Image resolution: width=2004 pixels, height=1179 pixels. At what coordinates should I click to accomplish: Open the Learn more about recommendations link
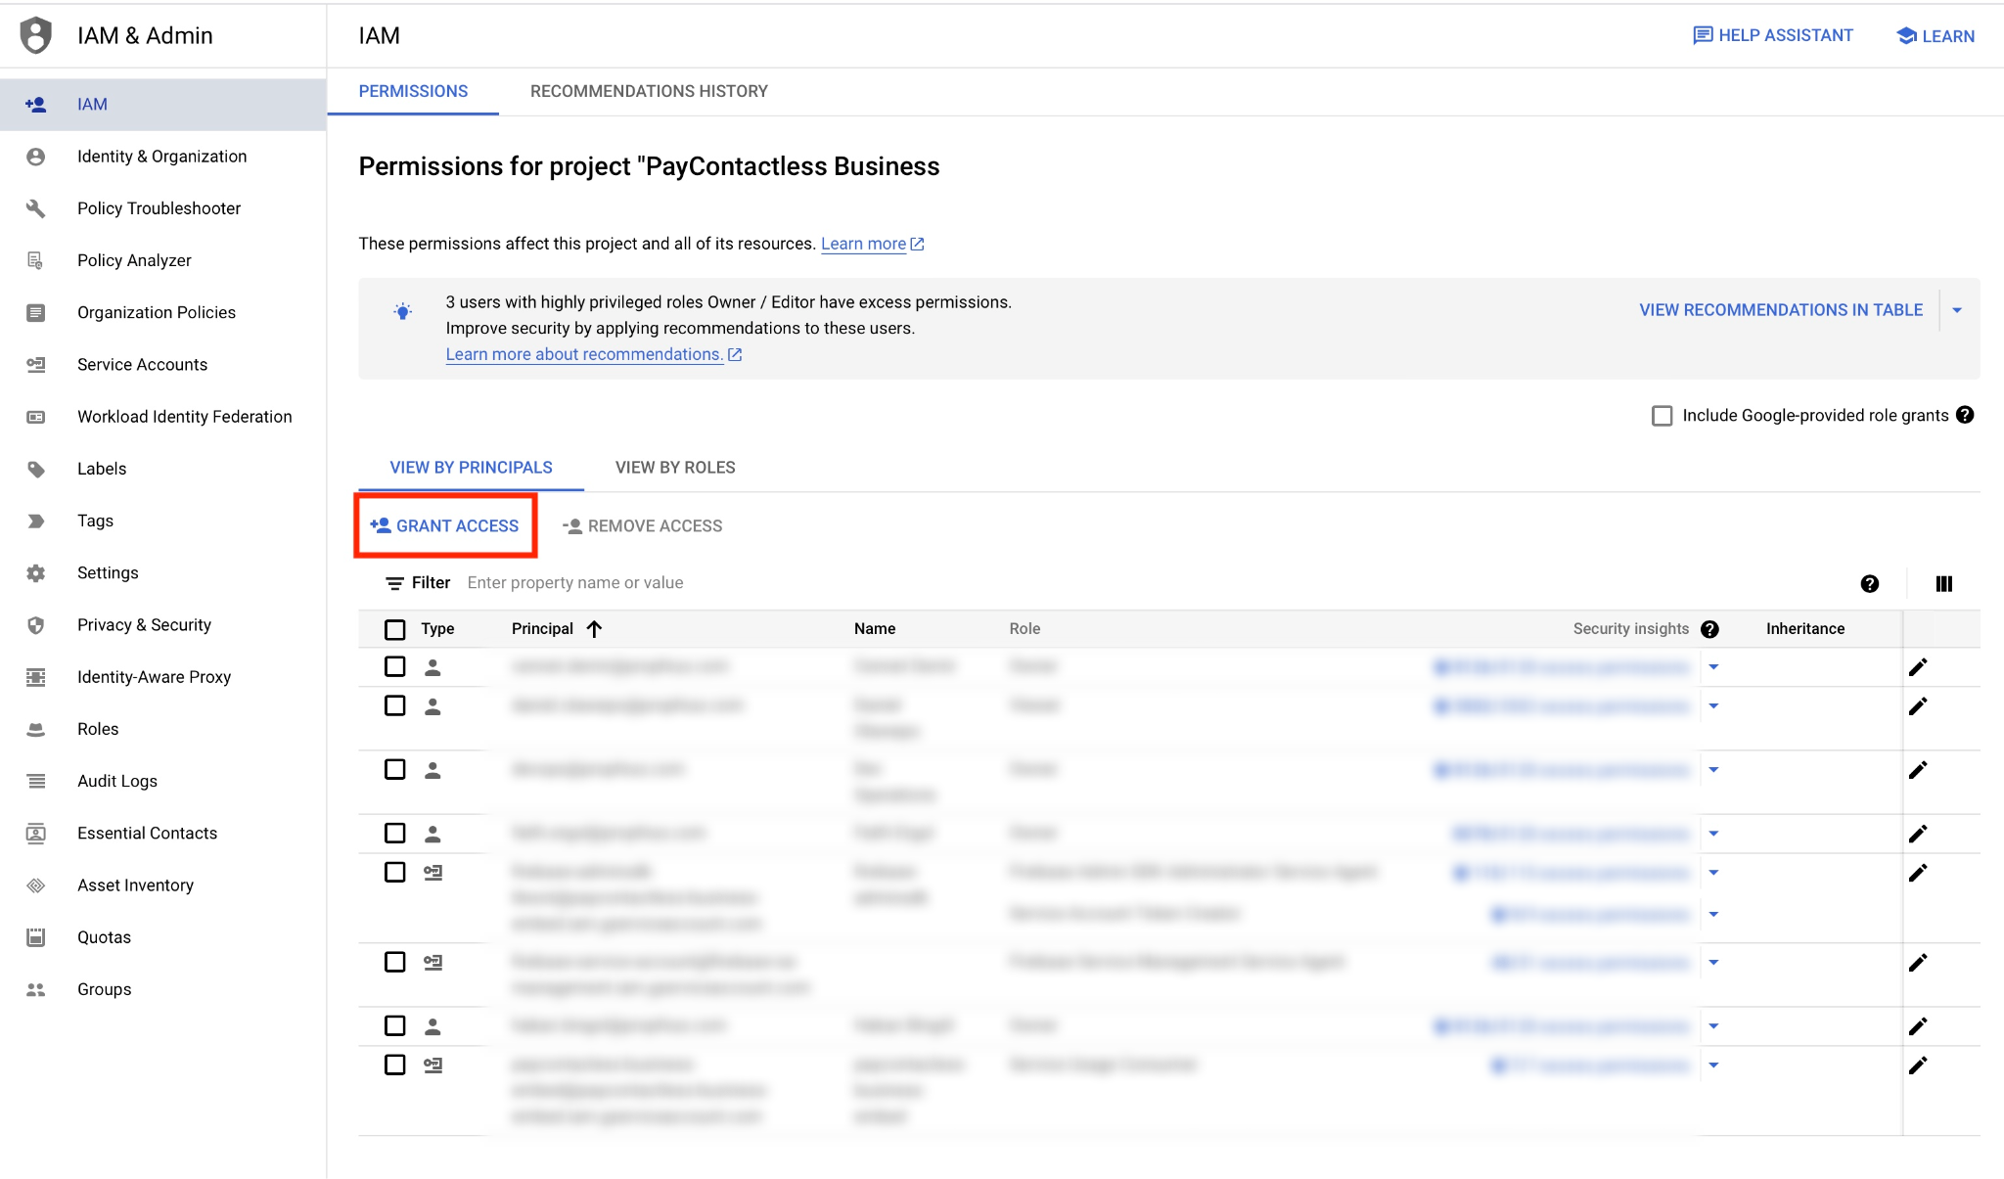point(584,354)
